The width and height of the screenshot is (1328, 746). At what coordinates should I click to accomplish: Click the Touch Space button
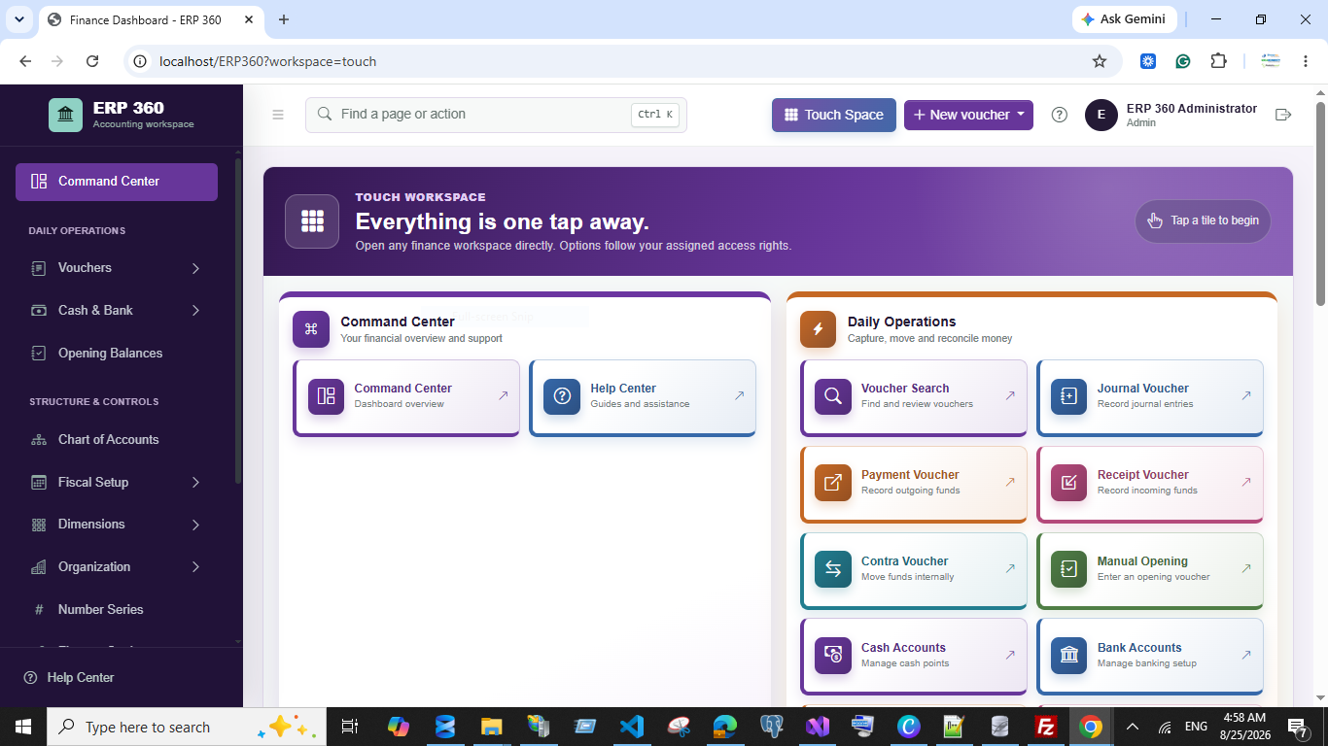[x=834, y=115]
